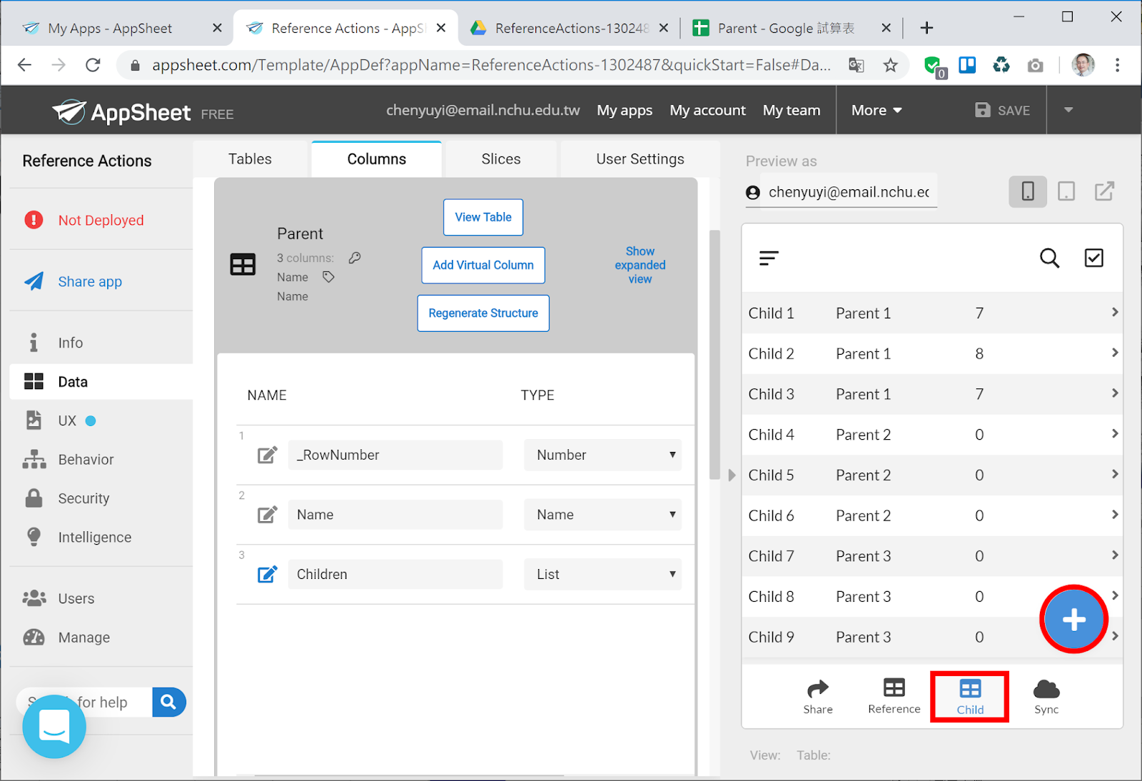The image size is (1142, 781).
Task: Open the Behavior hierarchy icon
Action: point(34,459)
